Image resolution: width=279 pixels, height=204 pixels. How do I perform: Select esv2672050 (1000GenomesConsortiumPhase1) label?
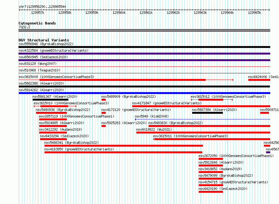[236, 156]
